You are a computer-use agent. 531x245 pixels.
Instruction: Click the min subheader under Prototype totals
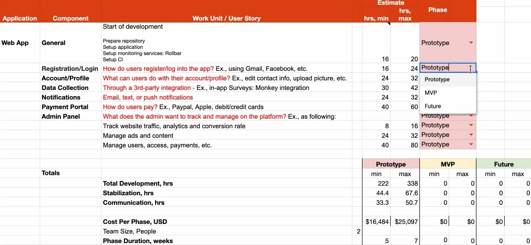click(376, 174)
